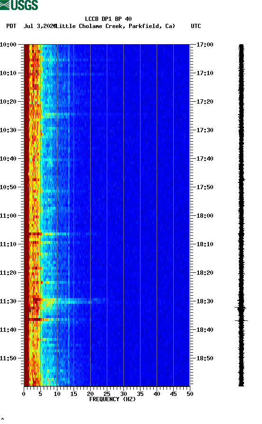
Task: Click the '10:50' PDT time label
Action: tap(8, 187)
